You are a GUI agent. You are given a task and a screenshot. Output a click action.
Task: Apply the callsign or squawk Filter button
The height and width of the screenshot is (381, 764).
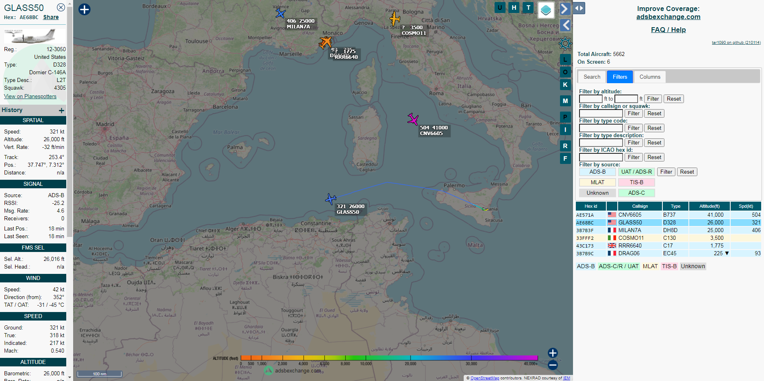pyautogui.click(x=634, y=113)
